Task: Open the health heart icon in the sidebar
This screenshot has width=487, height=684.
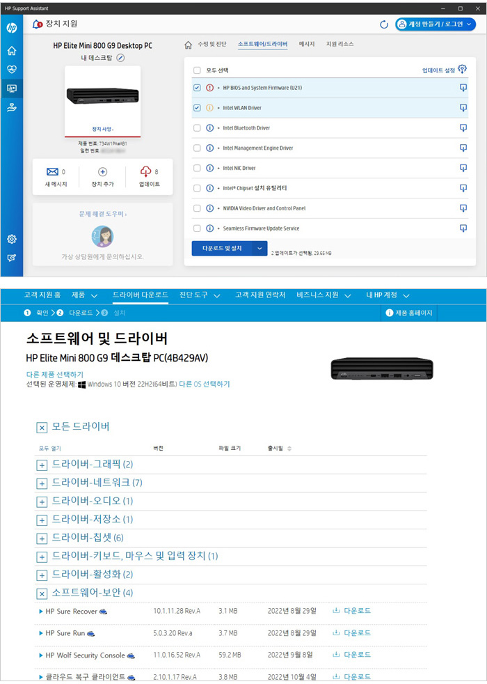Action: coord(12,70)
